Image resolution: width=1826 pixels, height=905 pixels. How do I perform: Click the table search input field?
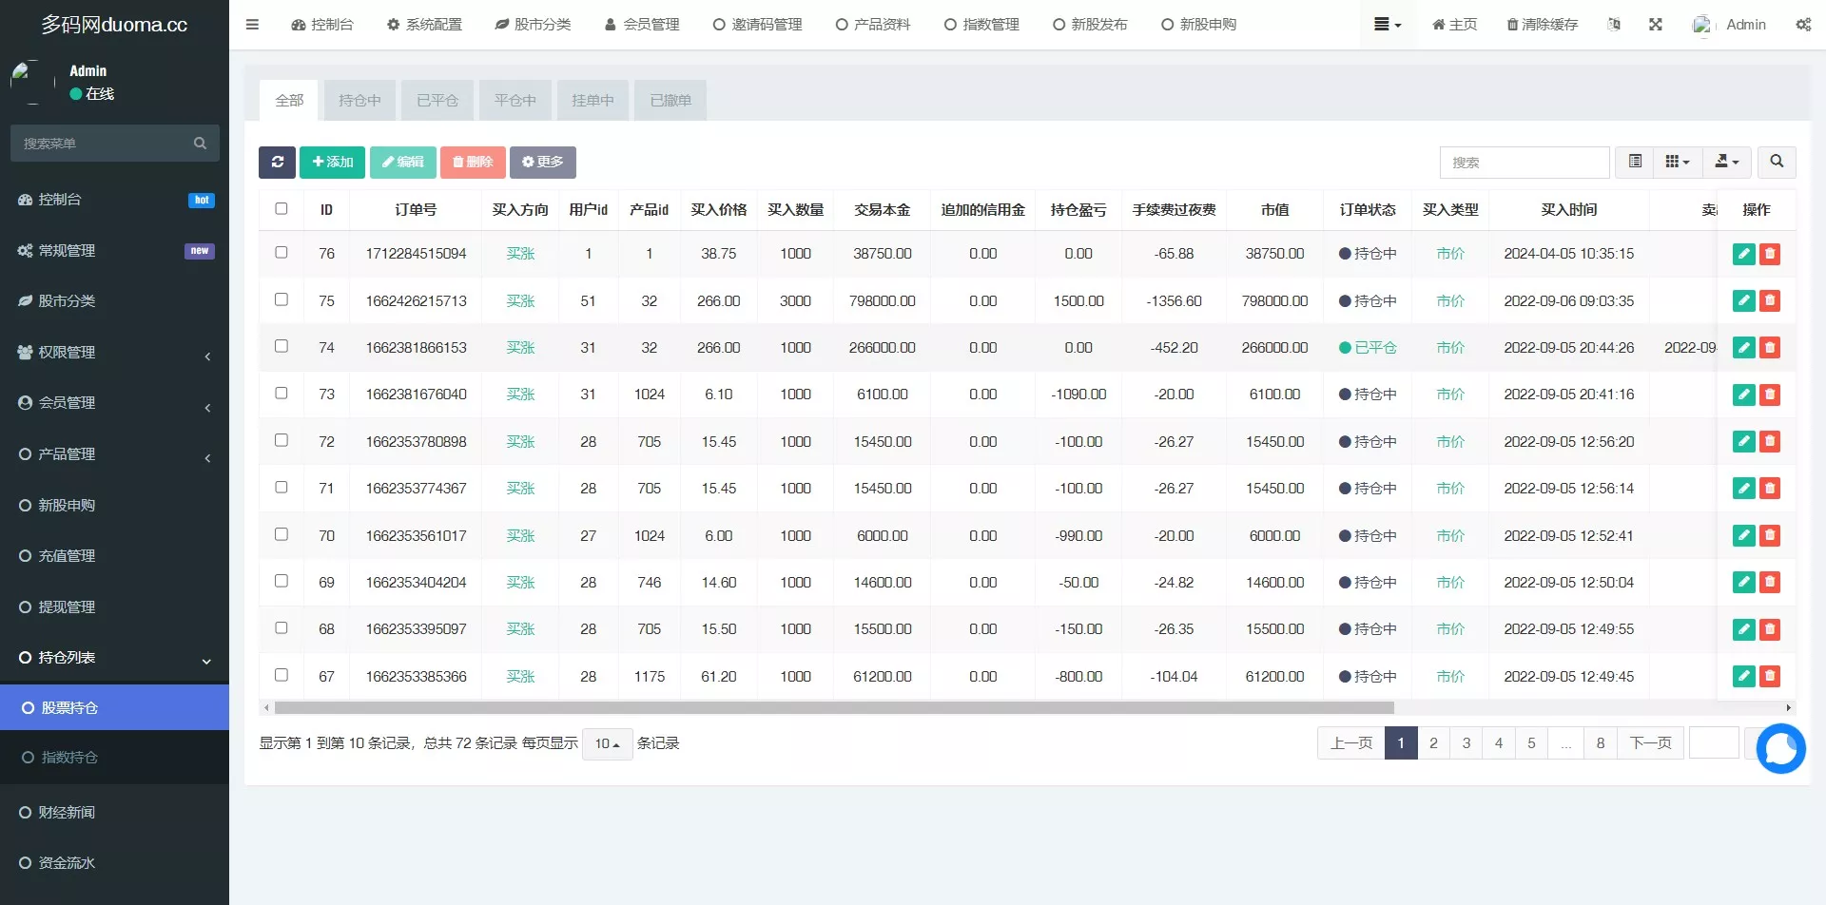coord(1524,163)
